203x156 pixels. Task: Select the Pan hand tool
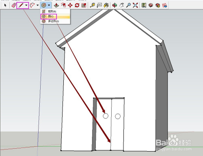tap(121, 5)
